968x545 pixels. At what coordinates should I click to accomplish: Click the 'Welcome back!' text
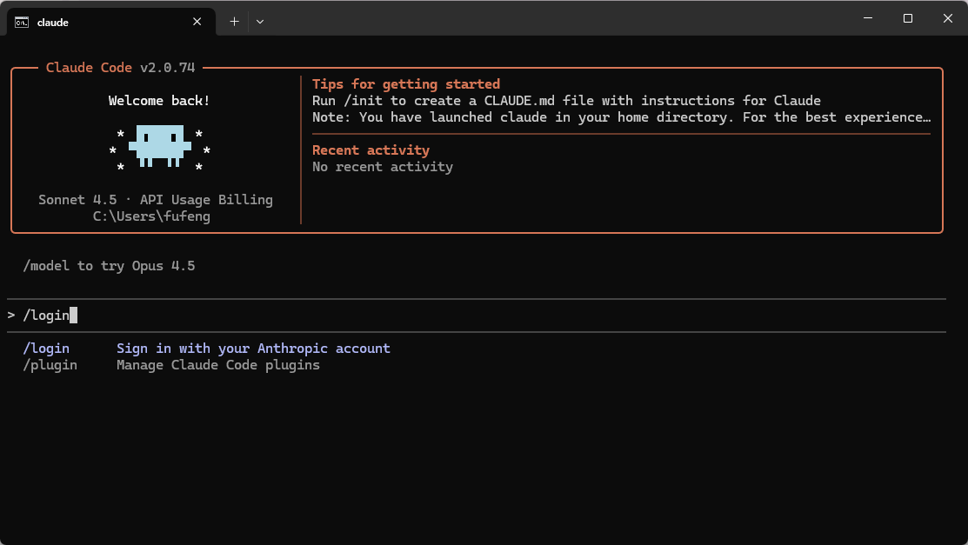coord(159,101)
